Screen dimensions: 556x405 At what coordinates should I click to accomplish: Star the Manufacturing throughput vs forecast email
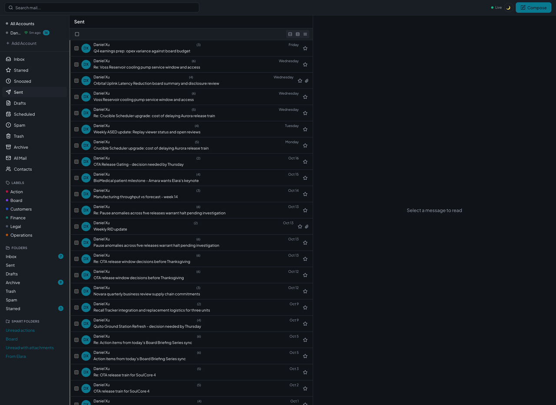coord(305,194)
